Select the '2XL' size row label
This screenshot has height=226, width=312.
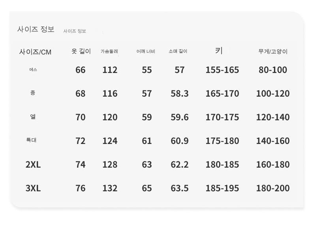(x=33, y=164)
